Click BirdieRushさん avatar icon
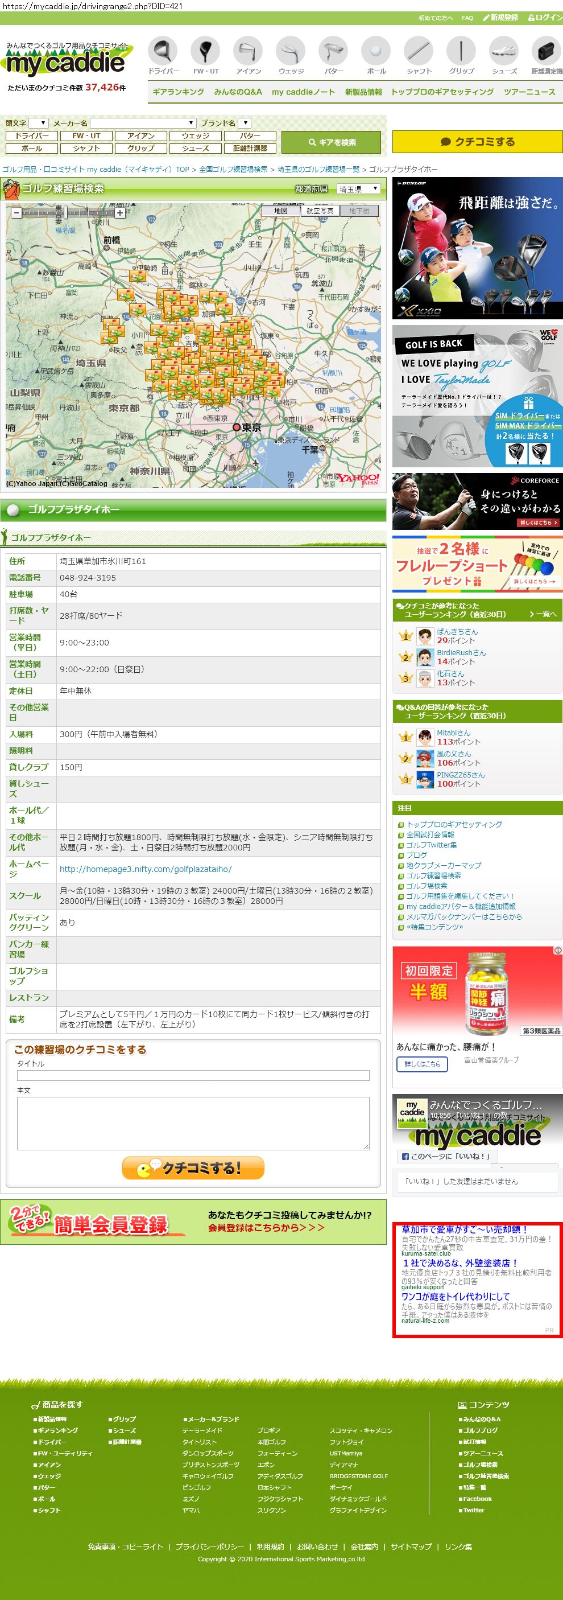 (x=425, y=657)
